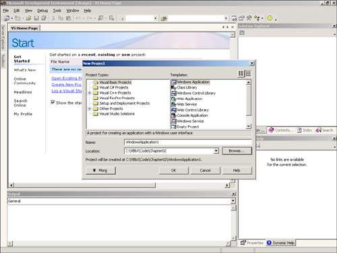The height and width of the screenshot is (253, 337).
Task: Open Solution Explorer from toolbar icon
Action: 234,18
